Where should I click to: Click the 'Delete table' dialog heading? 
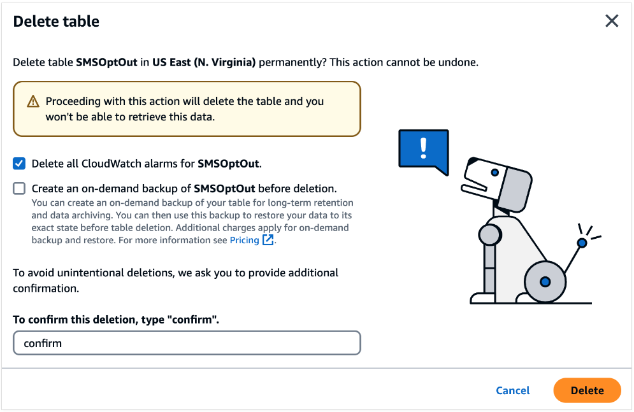pos(56,21)
